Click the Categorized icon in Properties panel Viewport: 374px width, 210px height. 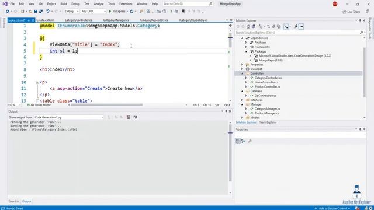[x=238, y=141]
